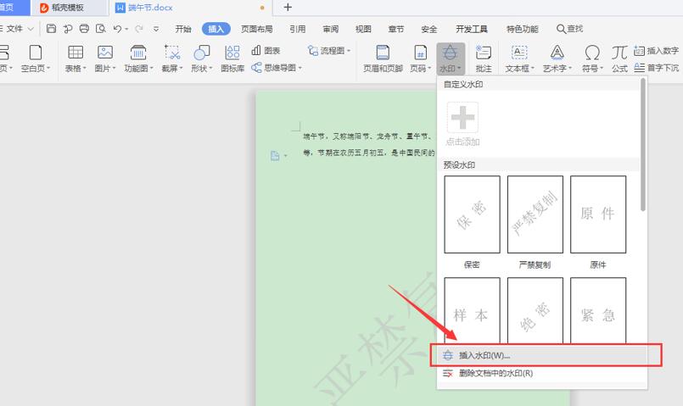Choose the 原件 preset watermark thumbnail

coord(598,214)
